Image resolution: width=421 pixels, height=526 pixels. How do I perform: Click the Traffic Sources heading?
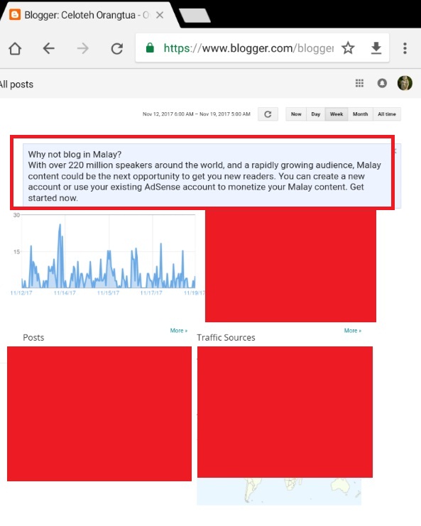pos(226,337)
